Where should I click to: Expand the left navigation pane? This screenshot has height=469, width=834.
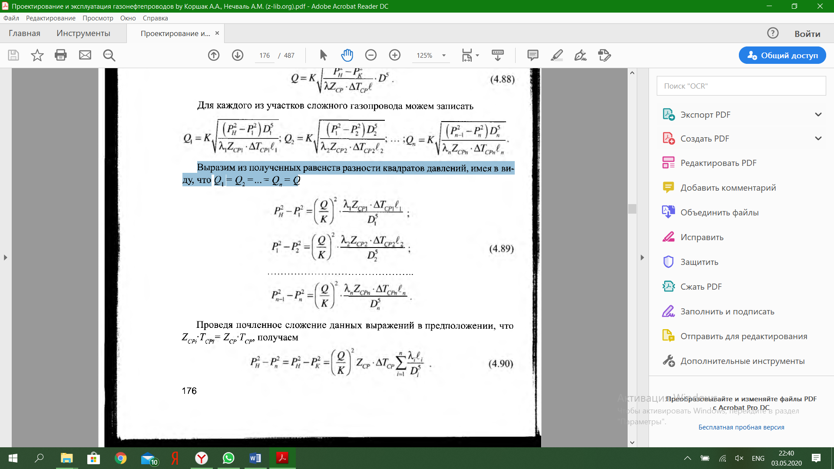point(5,258)
